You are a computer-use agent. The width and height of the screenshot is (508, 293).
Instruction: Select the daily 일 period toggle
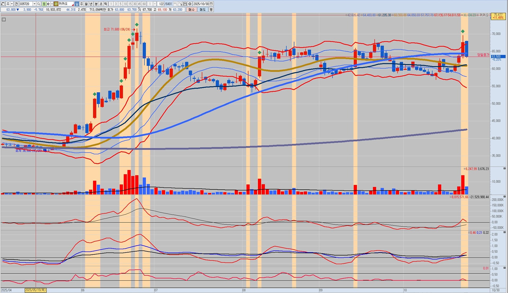77,4
